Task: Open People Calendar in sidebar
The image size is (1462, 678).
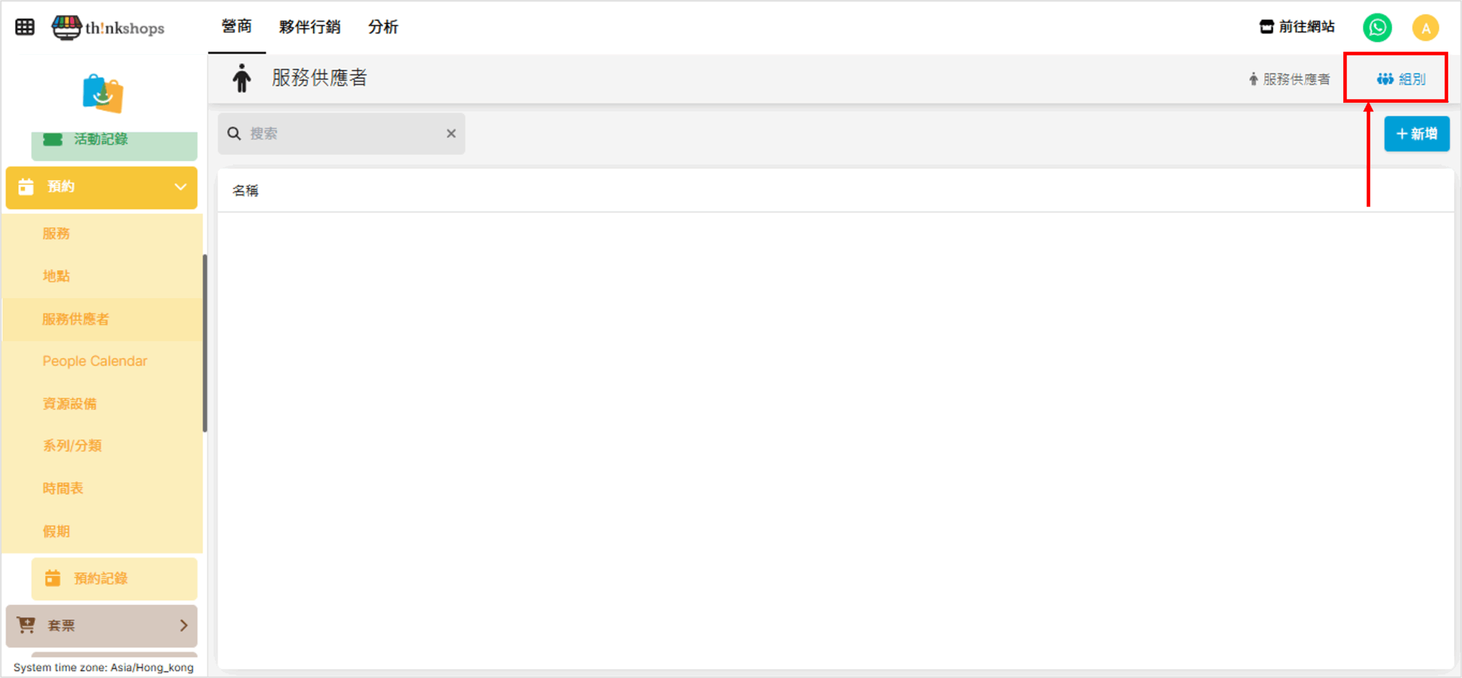Action: (x=95, y=361)
